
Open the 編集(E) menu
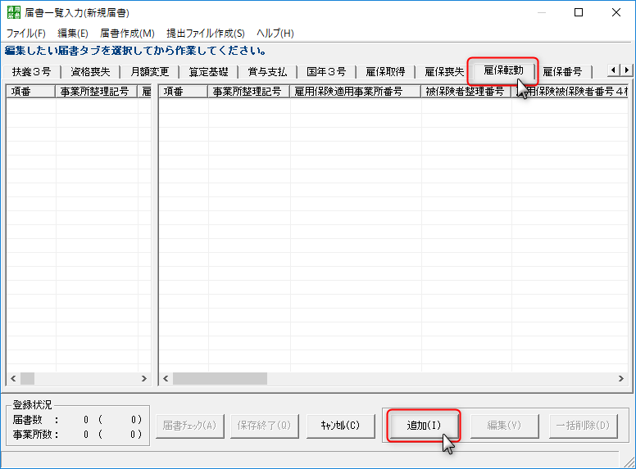click(73, 34)
